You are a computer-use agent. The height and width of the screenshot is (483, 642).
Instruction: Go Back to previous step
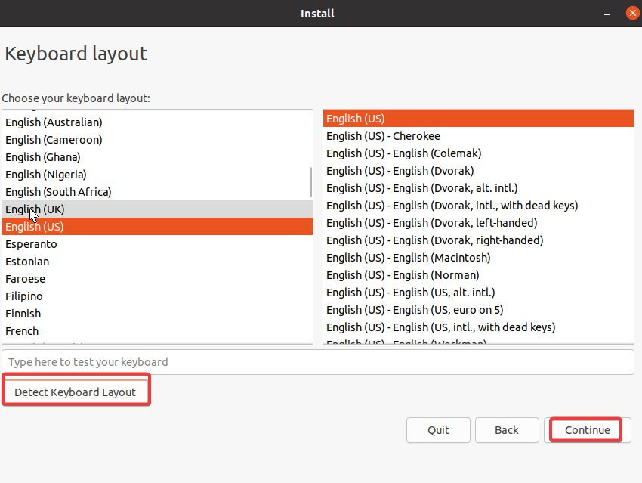point(507,430)
